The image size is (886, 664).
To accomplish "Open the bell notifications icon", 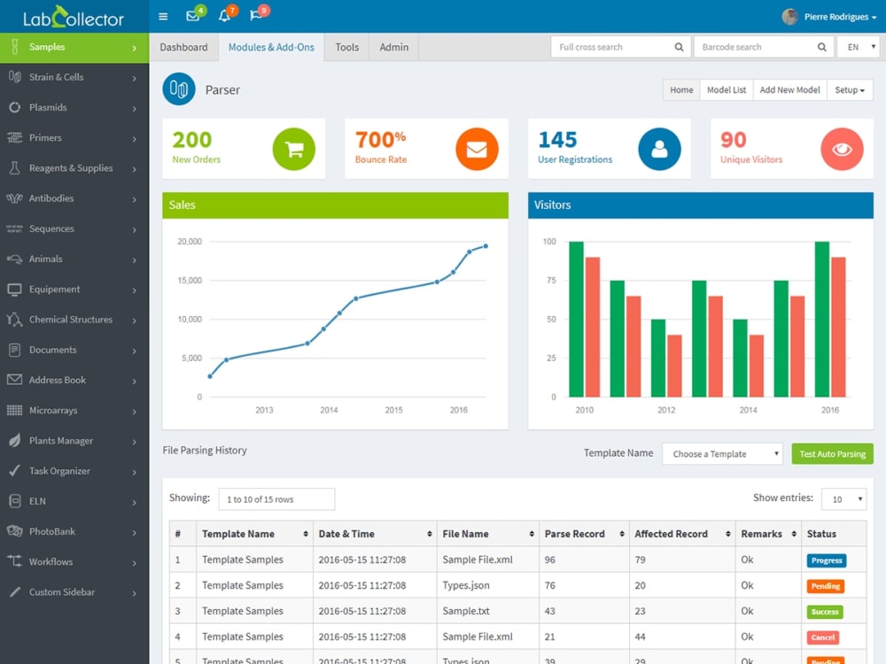I will point(224,16).
